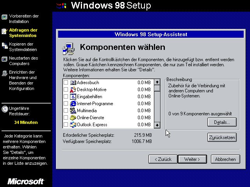This screenshot has width=250, height=187.
Task: Toggle the Desktop-Motive checkbox
Action: (x=66, y=90)
